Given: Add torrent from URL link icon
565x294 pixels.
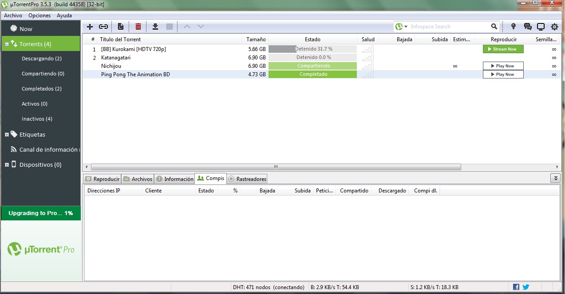Looking at the screenshot, I should [x=103, y=27].
